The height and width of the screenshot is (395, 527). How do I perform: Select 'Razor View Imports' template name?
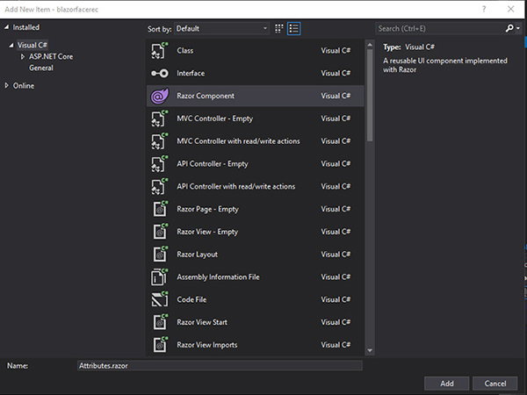point(207,345)
